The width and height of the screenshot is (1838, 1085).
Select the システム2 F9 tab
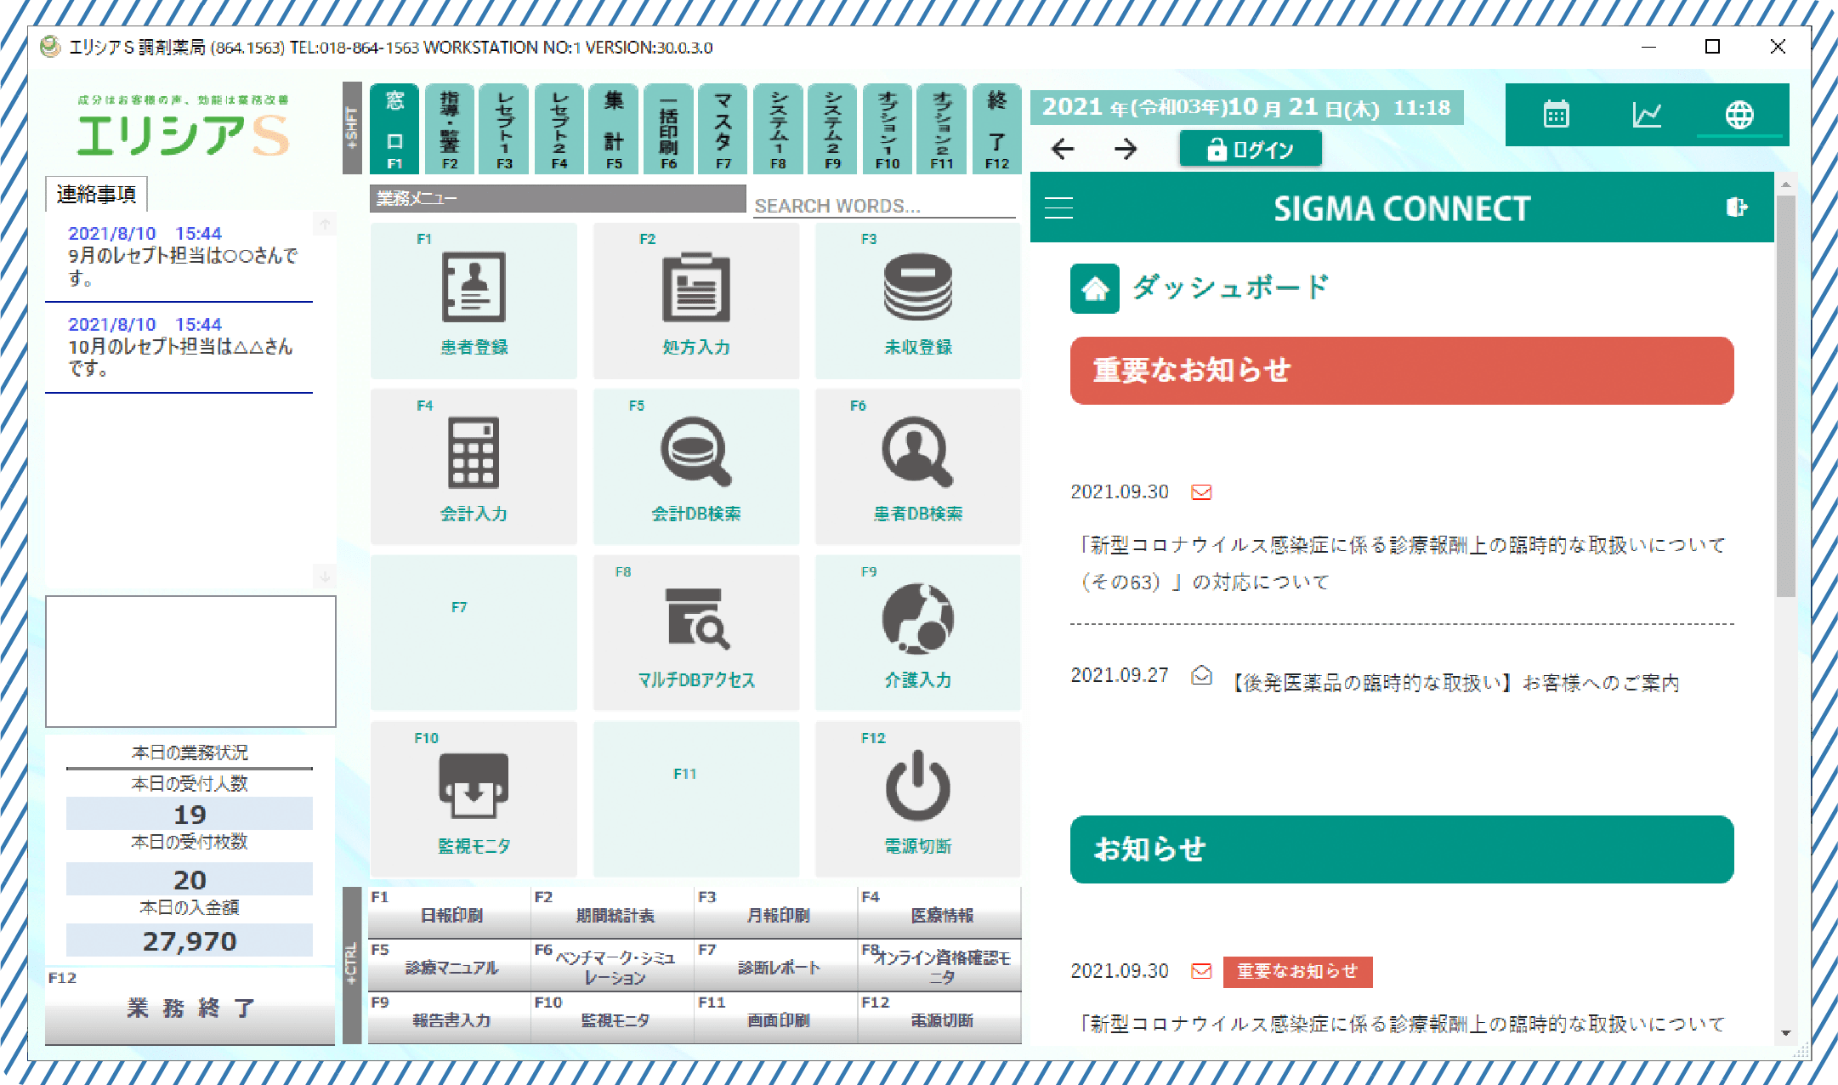832,128
